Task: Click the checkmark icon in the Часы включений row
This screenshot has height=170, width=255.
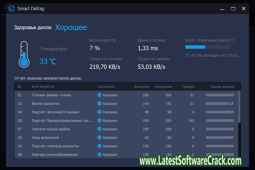Action: point(100,137)
